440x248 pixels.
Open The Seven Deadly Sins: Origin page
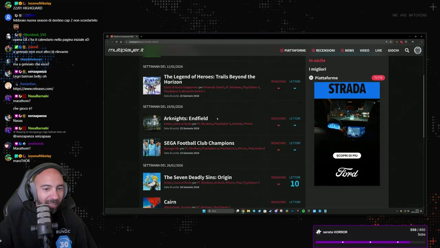pyautogui.click(x=198, y=177)
